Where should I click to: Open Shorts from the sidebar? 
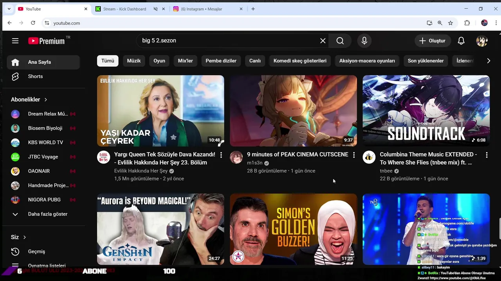[43, 76]
